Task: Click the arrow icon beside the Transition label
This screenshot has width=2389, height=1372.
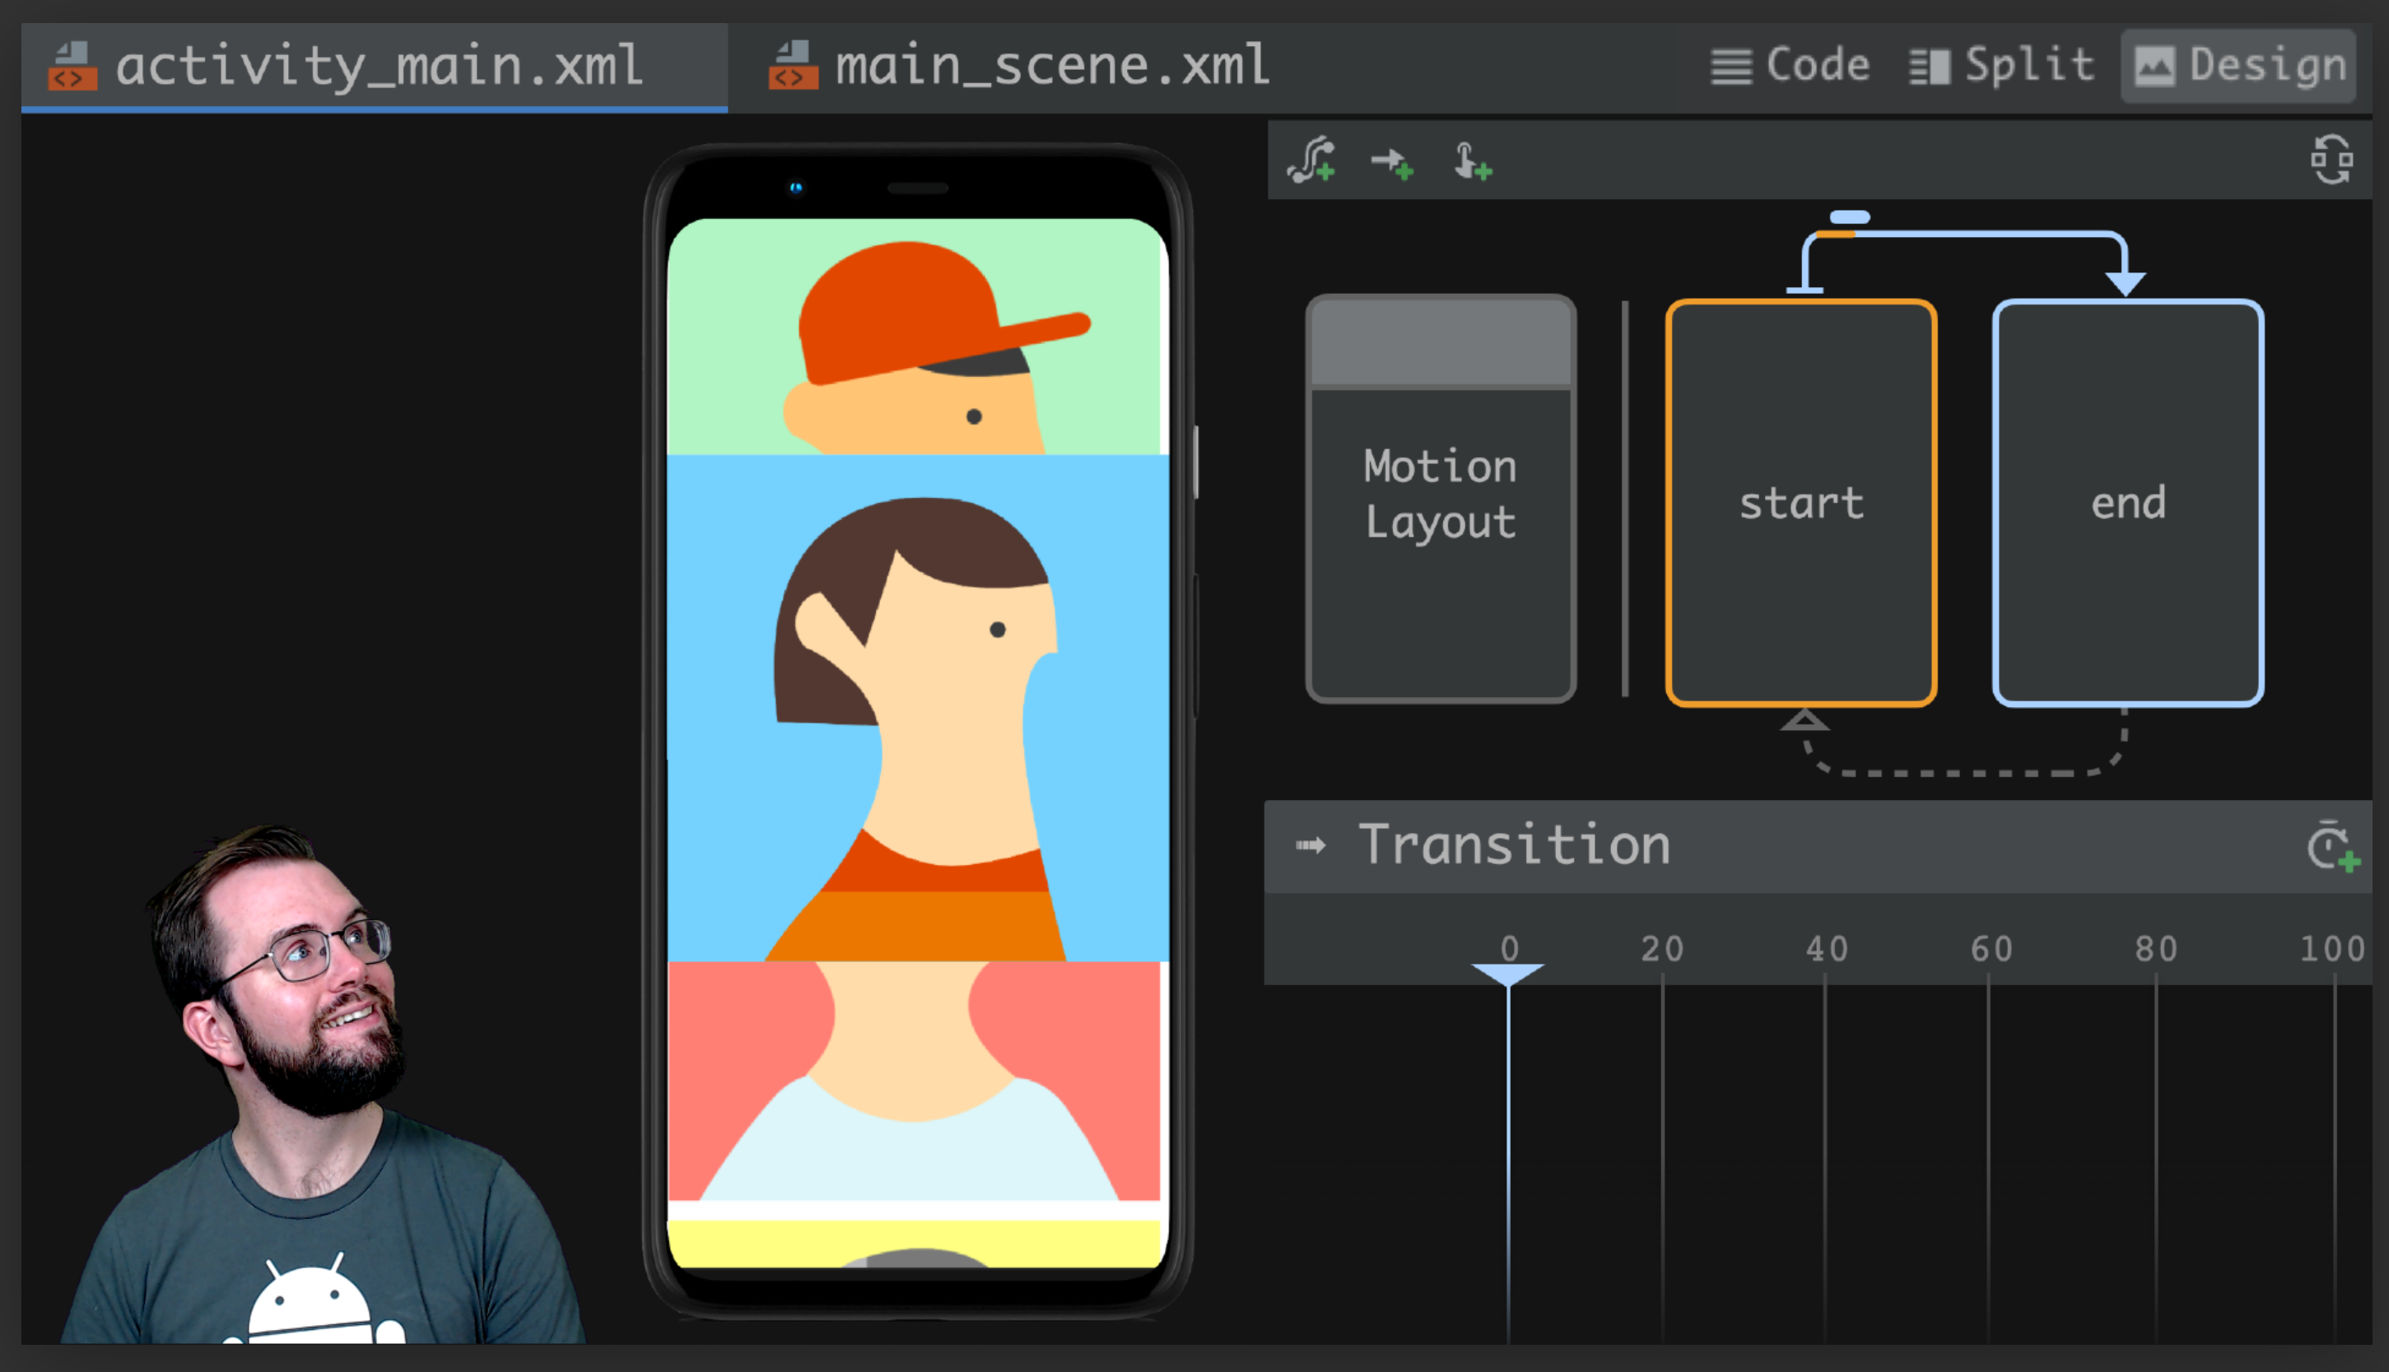Action: pos(1310,845)
